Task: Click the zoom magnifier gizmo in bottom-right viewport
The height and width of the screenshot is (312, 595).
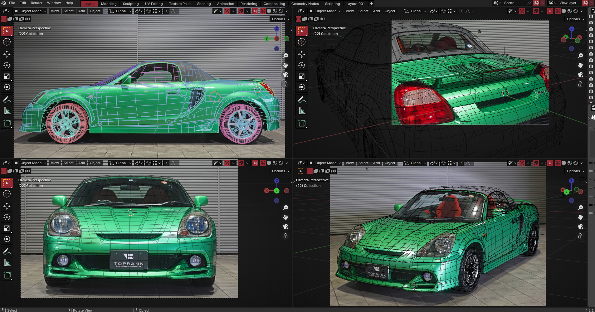Action: point(580,207)
